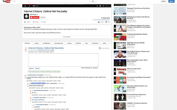Viewport: 177px width, 110px height.
Task: Collapse the 'Oh no.' comment
Action: click(x=33, y=91)
